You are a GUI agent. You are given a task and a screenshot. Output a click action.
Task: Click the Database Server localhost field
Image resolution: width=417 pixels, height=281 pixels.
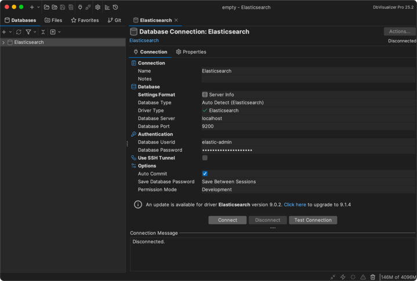click(307, 118)
